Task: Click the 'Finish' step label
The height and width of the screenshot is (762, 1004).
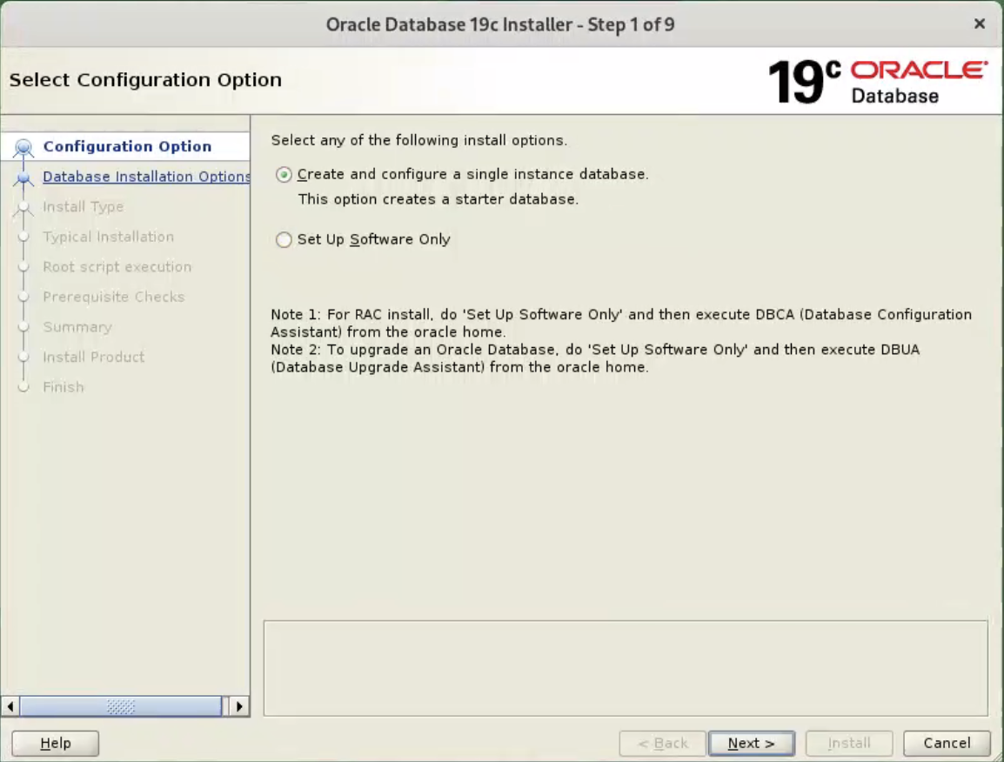Action: (64, 387)
